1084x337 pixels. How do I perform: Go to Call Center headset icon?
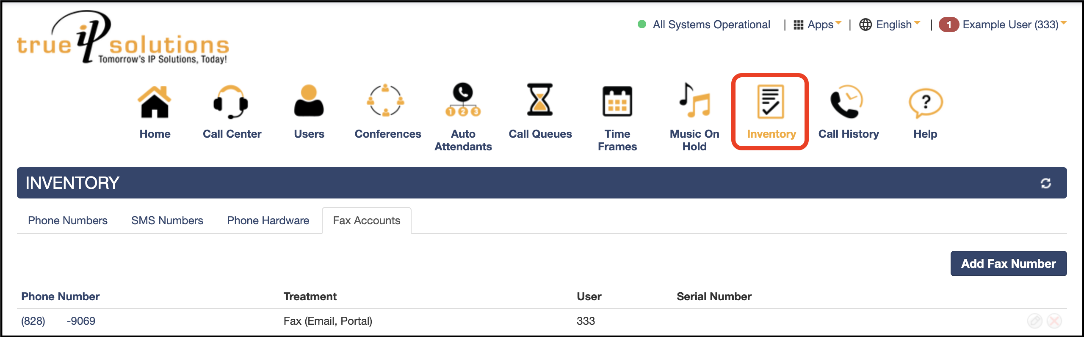[231, 102]
